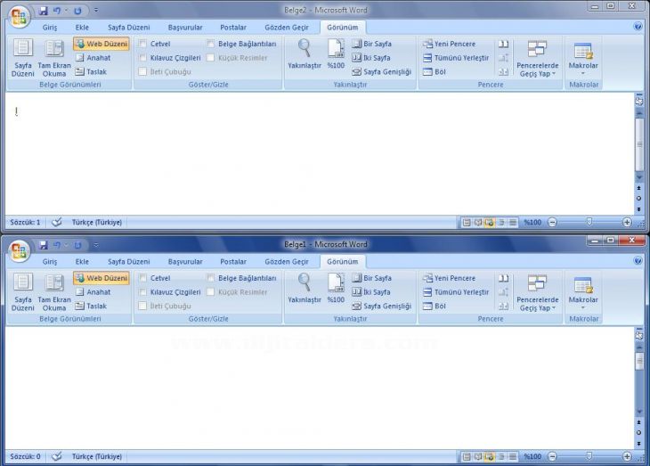Click Sözcük: 1 word count in Belge2
This screenshot has height=466, width=650.
pyautogui.click(x=25, y=222)
